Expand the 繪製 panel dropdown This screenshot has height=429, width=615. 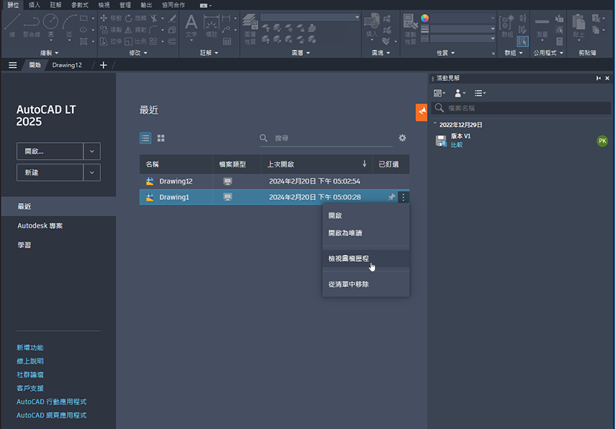point(50,53)
